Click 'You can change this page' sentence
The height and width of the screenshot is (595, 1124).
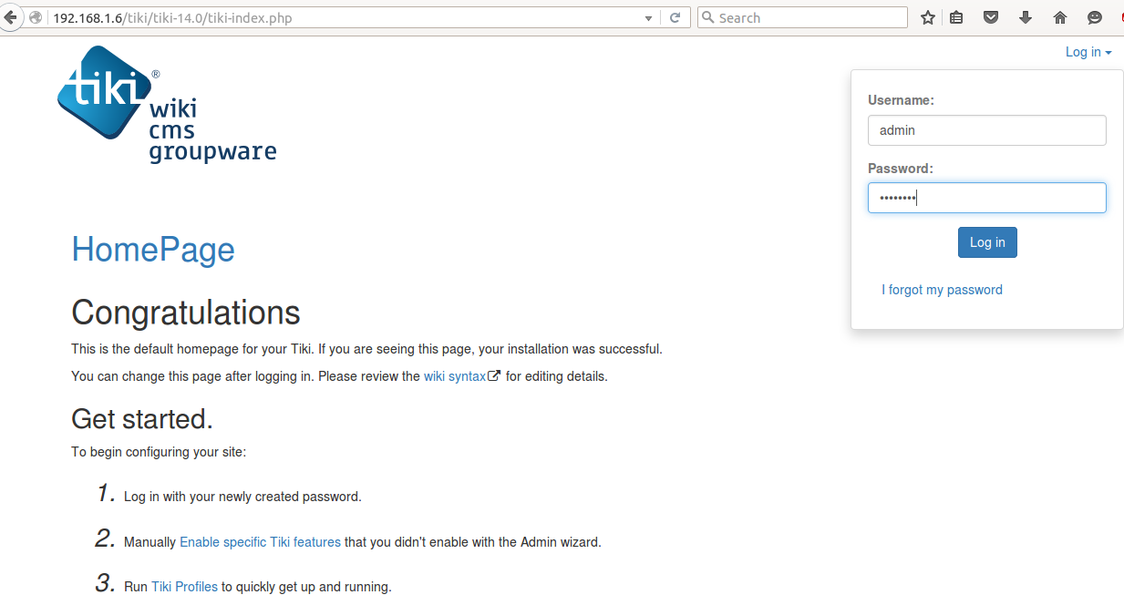tap(339, 376)
